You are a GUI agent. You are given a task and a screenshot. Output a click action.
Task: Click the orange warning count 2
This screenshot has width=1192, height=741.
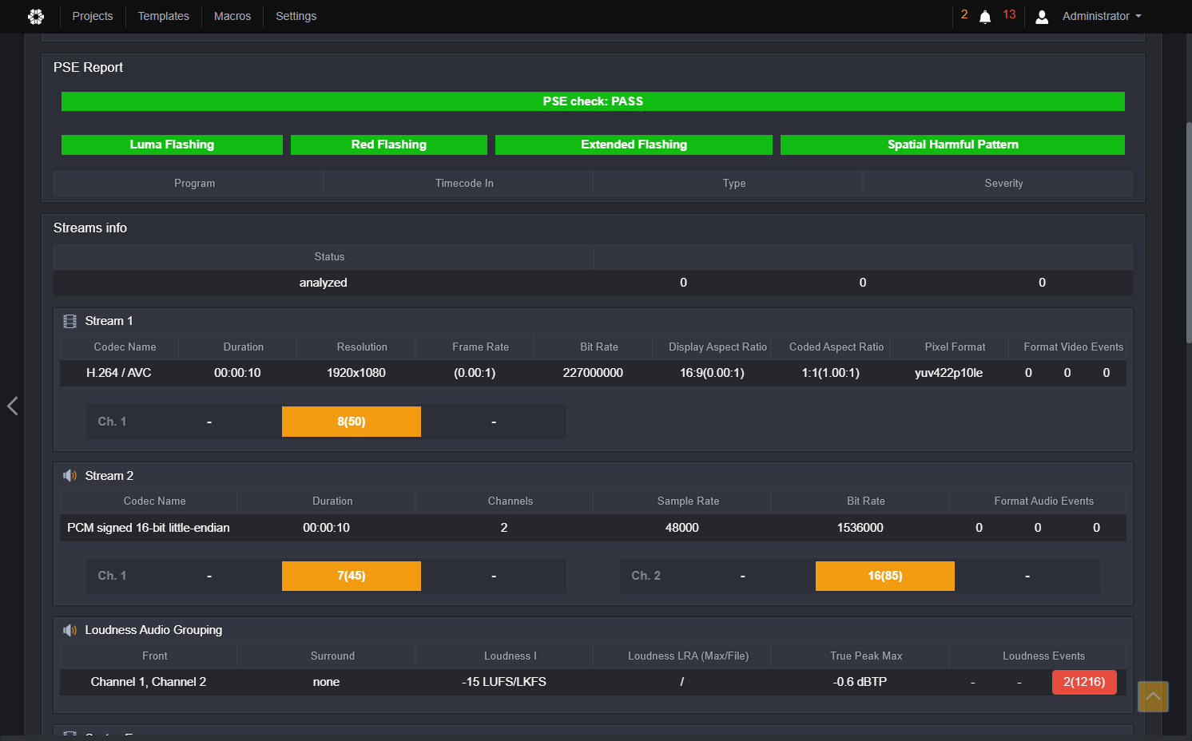tap(964, 14)
